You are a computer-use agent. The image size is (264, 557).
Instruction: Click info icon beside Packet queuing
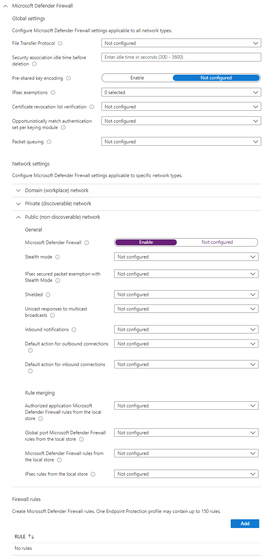pyautogui.click(x=49, y=142)
